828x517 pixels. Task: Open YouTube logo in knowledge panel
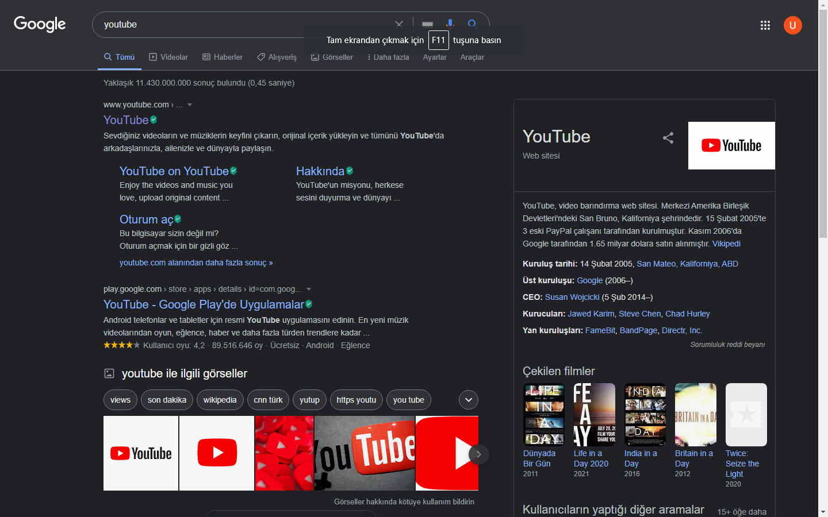coord(731,145)
